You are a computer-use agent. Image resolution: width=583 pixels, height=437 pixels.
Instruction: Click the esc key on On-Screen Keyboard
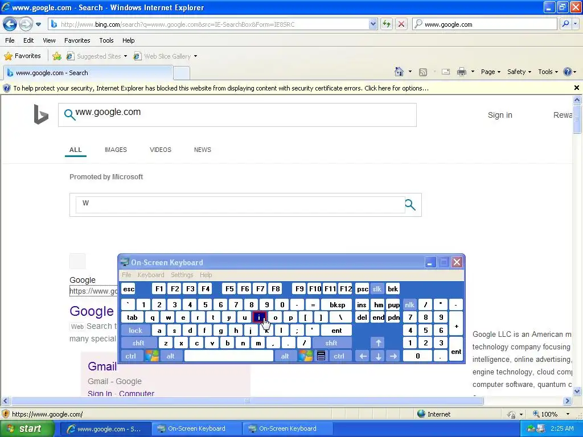click(129, 288)
